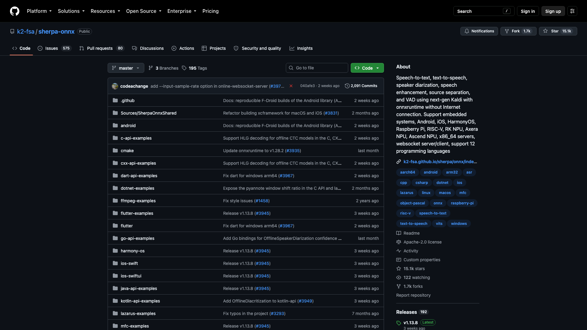Open the global navigation settings icon
587x330 pixels.
[x=572, y=11]
